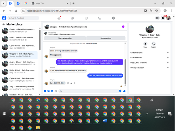Open the Friends icon in top navigation
Screen dimensions: 175x131
tap(72, 18)
